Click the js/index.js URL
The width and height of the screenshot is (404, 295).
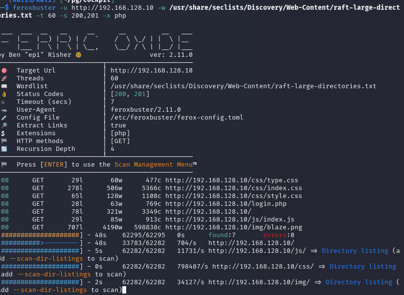(x=230, y=220)
